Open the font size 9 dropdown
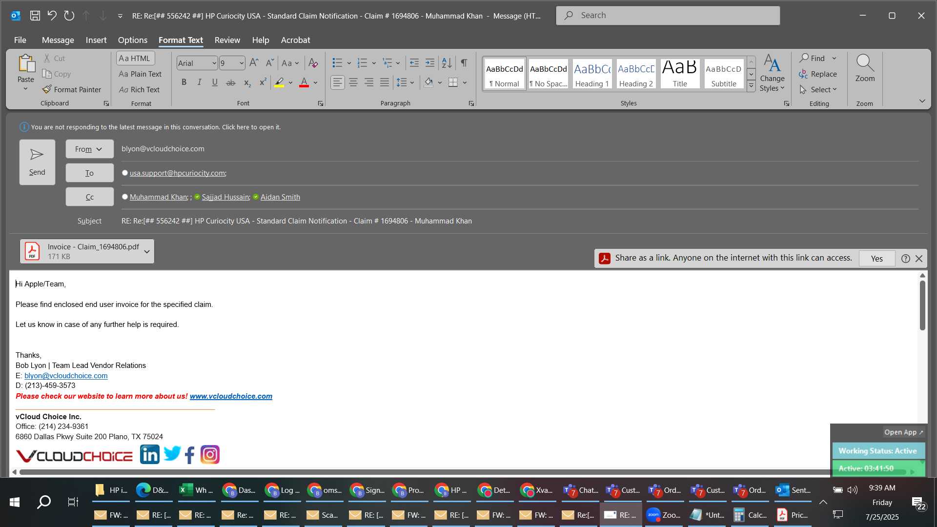Viewport: 937px width, 527px height. click(x=242, y=63)
